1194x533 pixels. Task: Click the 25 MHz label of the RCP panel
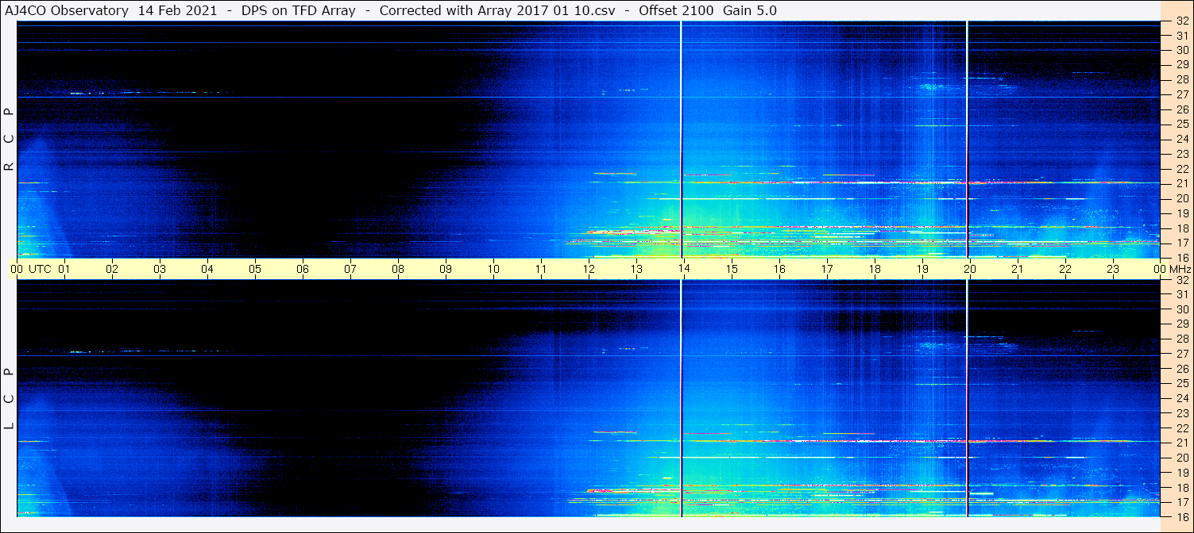(1182, 124)
